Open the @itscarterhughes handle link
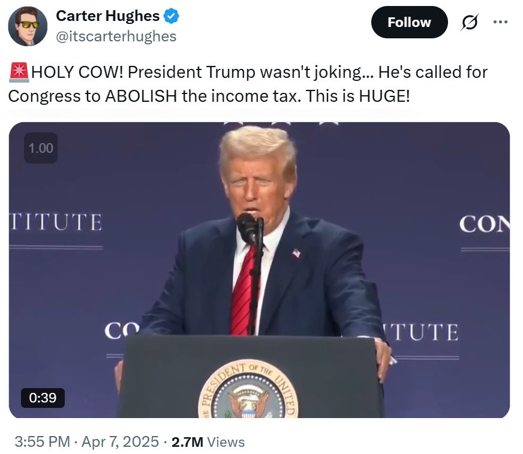The height and width of the screenshot is (454, 523). click(x=116, y=37)
